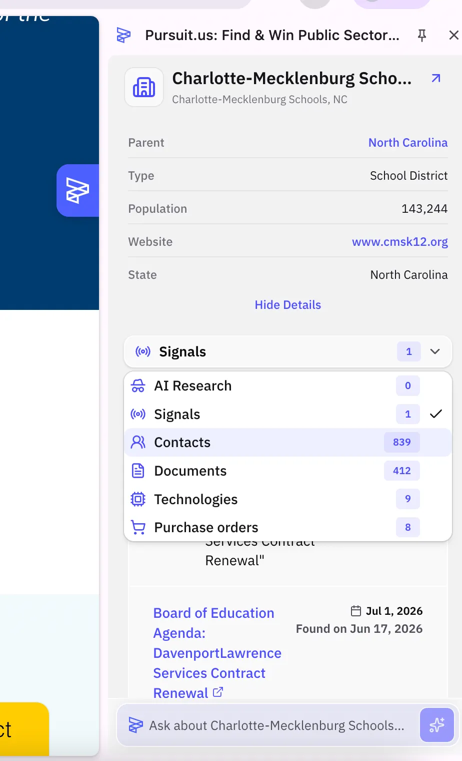
Task: Open the Board of Education Agenda link
Action: (x=217, y=653)
